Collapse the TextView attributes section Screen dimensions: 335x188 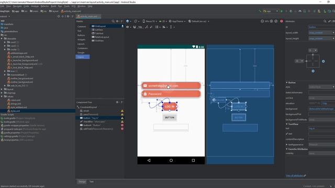click(x=287, y=124)
